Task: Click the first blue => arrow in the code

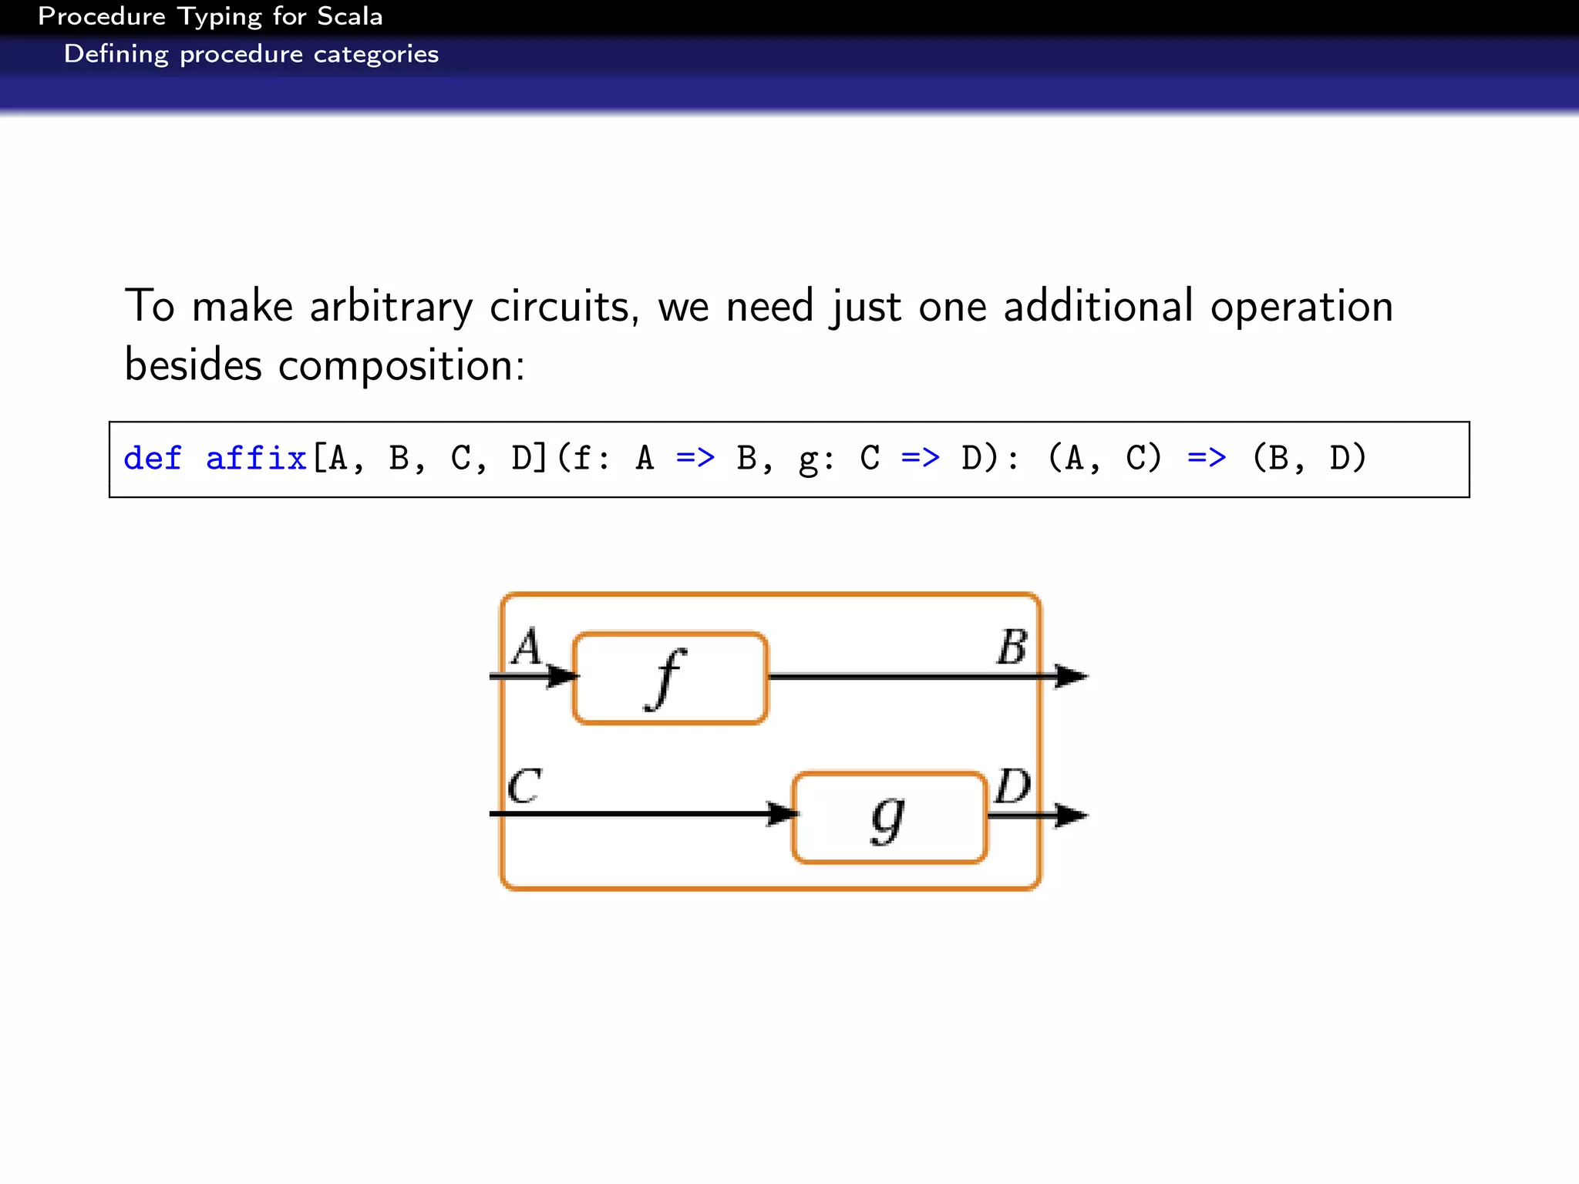Action: [x=695, y=458]
